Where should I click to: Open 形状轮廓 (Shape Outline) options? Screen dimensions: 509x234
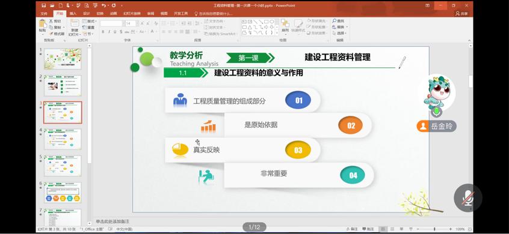pos(316,27)
